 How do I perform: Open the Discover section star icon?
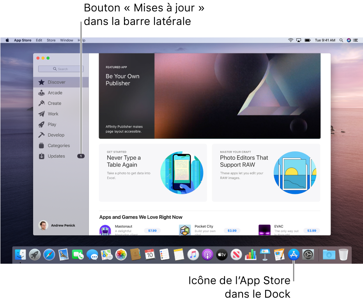41,82
